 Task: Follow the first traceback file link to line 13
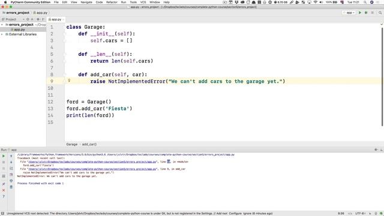[x=92, y=162]
